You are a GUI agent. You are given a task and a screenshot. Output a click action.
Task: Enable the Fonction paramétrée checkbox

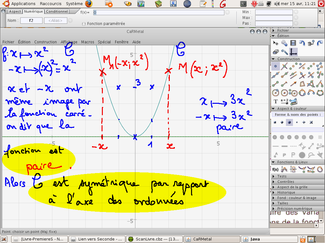[84, 24]
